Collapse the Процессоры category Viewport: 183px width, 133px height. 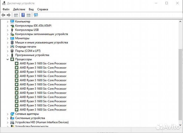point(8,59)
